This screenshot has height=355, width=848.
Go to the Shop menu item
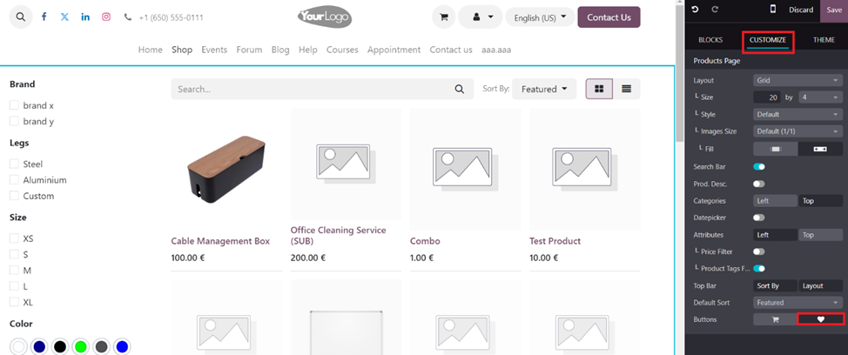(x=182, y=50)
